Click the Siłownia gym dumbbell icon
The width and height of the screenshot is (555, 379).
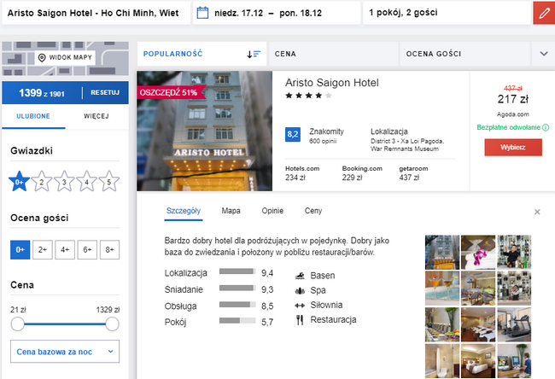300,306
